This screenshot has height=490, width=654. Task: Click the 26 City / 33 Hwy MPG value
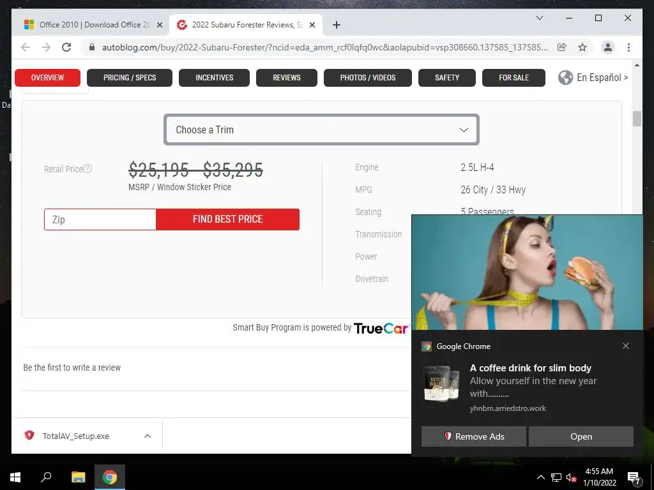coord(493,190)
